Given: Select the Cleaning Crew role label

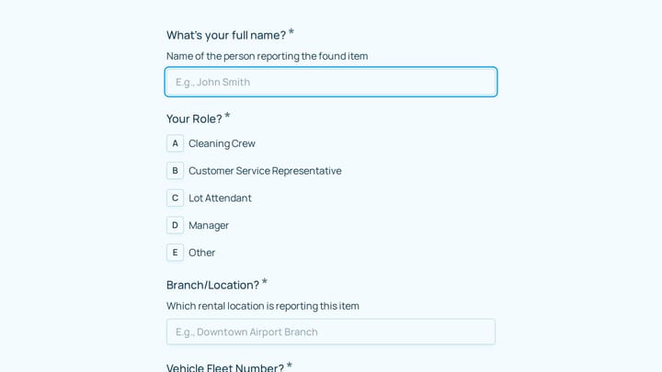Looking at the screenshot, I should tap(222, 144).
